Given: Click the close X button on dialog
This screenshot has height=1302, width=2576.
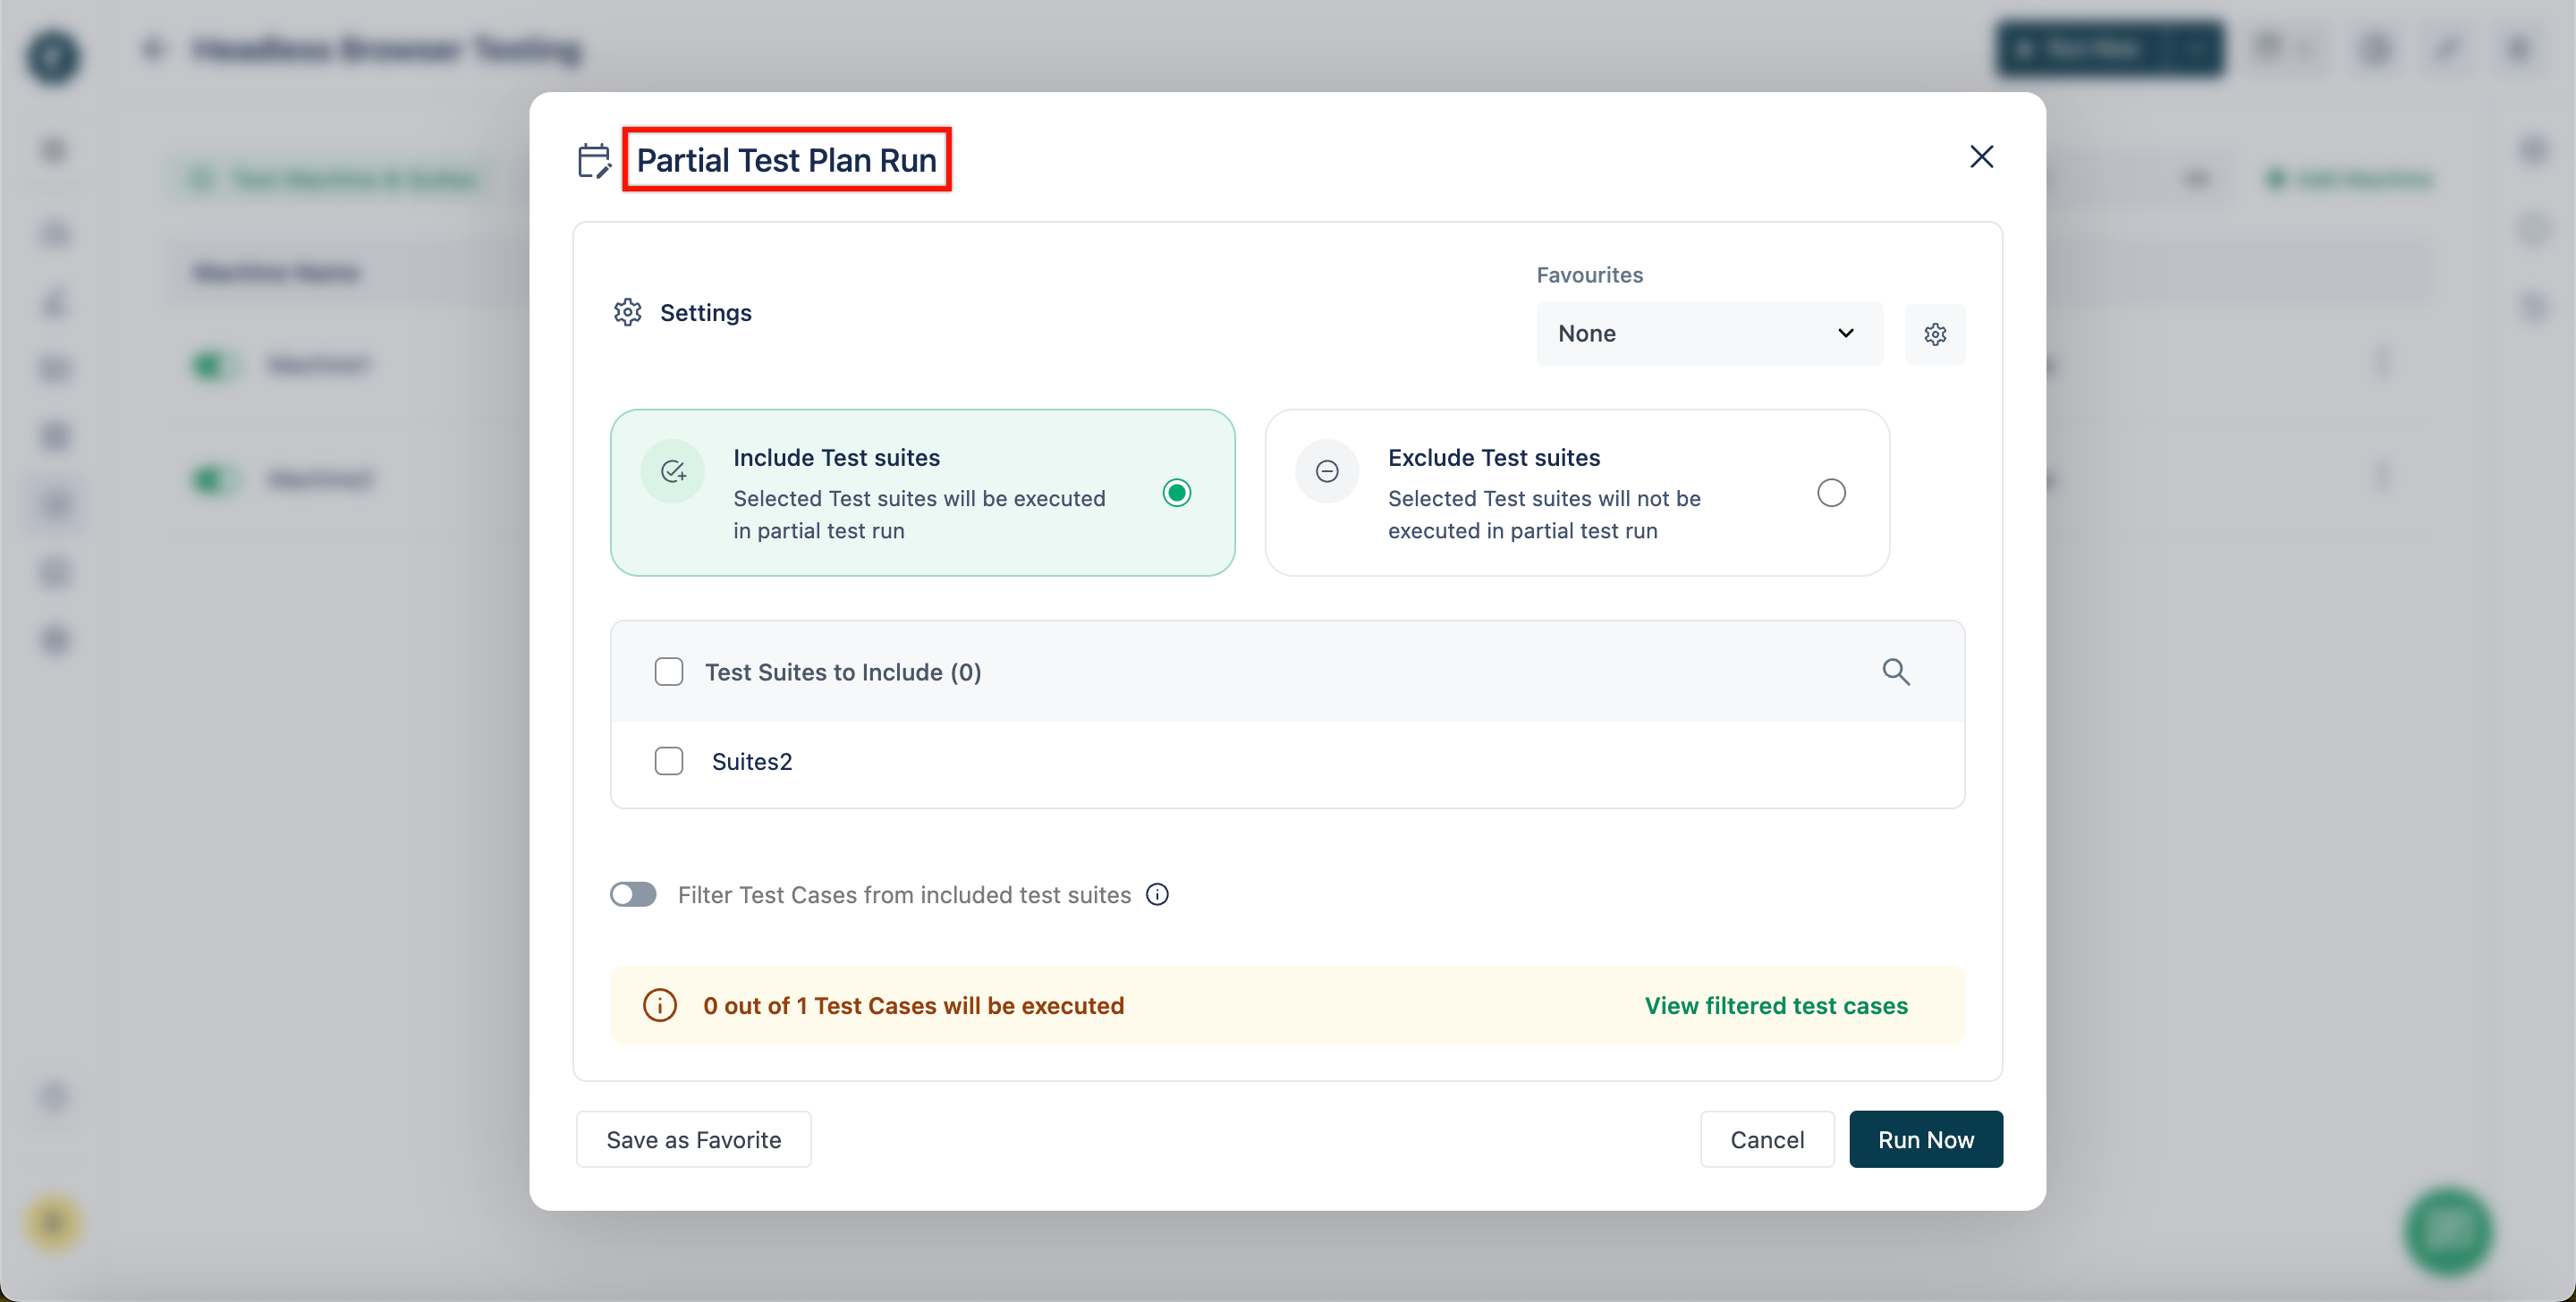Looking at the screenshot, I should pos(1981,155).
